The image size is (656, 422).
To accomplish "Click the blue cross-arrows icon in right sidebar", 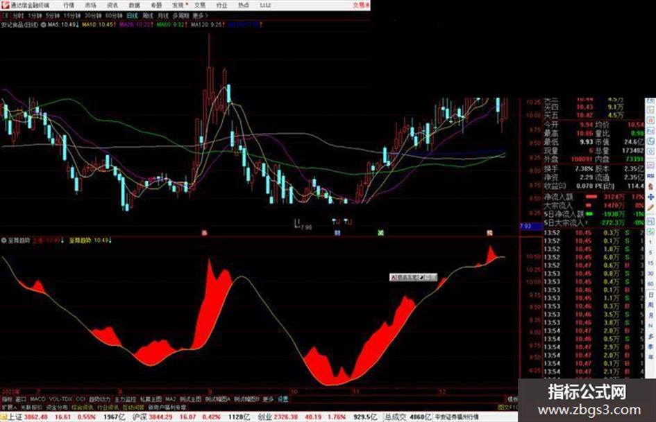I will (650, 197).
